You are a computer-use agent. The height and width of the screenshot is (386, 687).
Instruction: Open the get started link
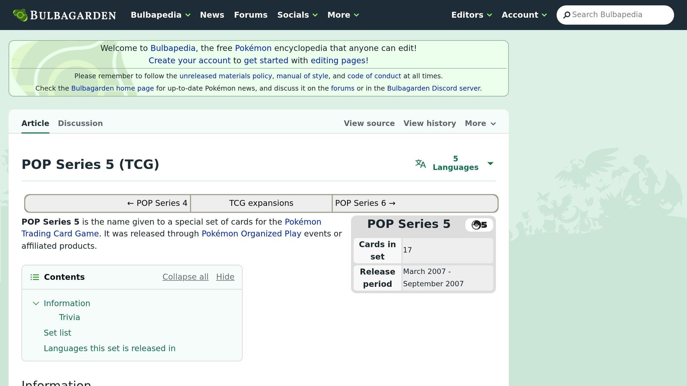click(266, 61)
